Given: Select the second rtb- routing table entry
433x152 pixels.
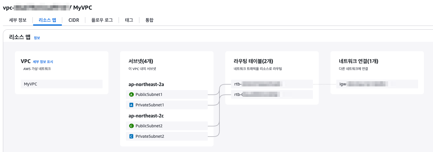Looking at the screenshot, I should (272, 94).
